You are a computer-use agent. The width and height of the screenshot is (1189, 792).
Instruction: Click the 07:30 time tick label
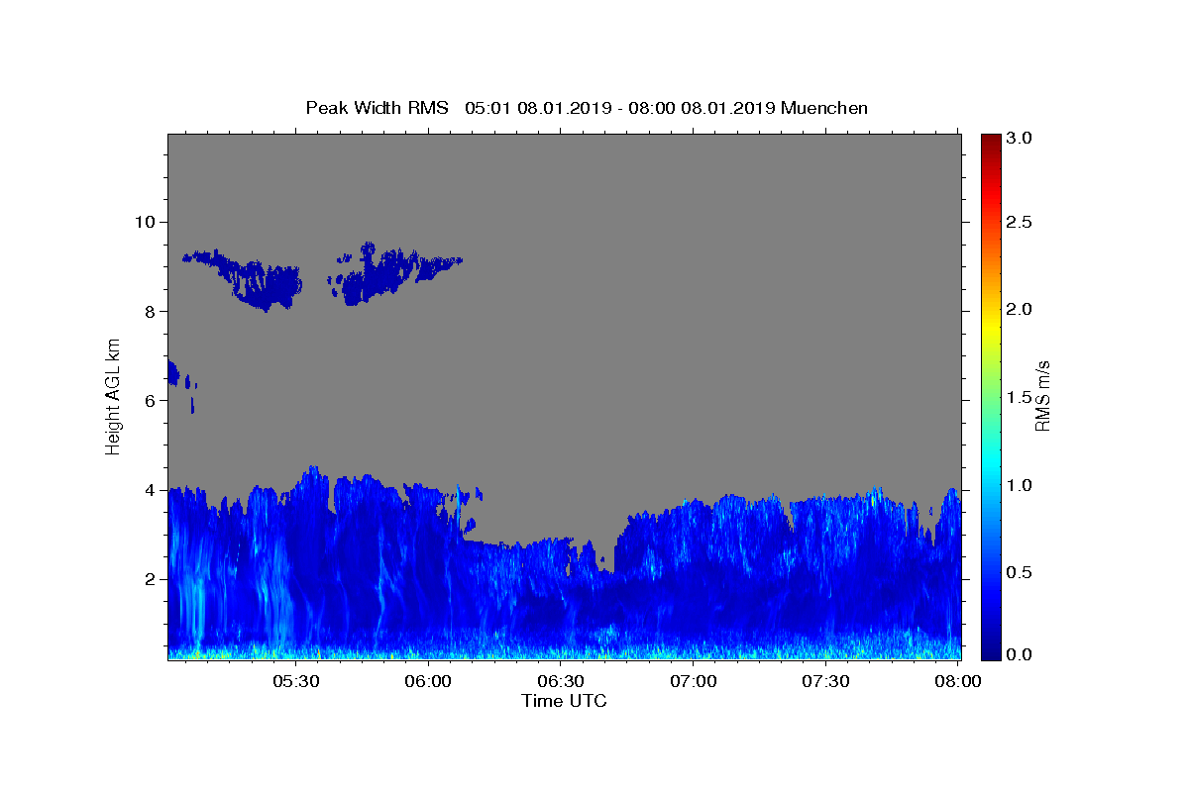[x=826, y=681]
